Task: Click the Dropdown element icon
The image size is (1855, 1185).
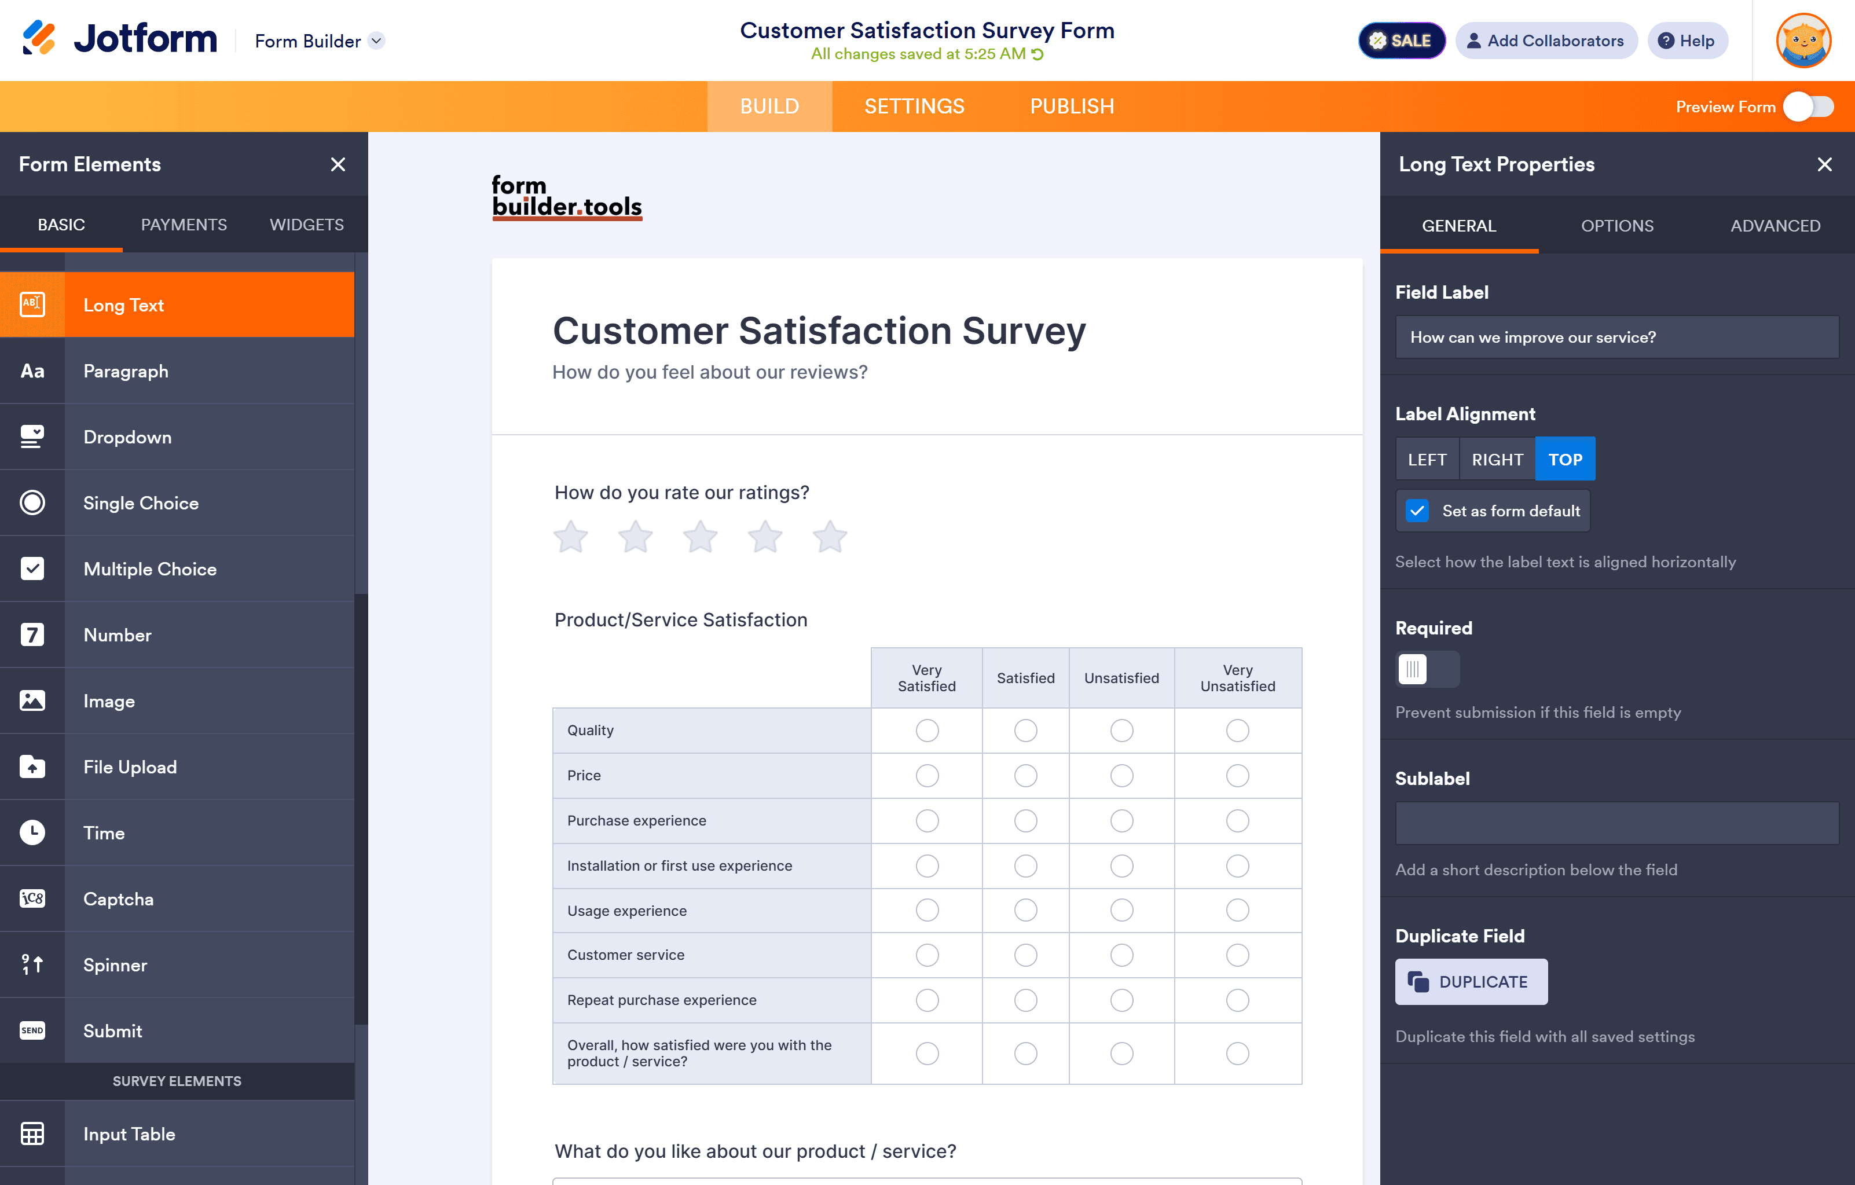Action: pos(32,437)
